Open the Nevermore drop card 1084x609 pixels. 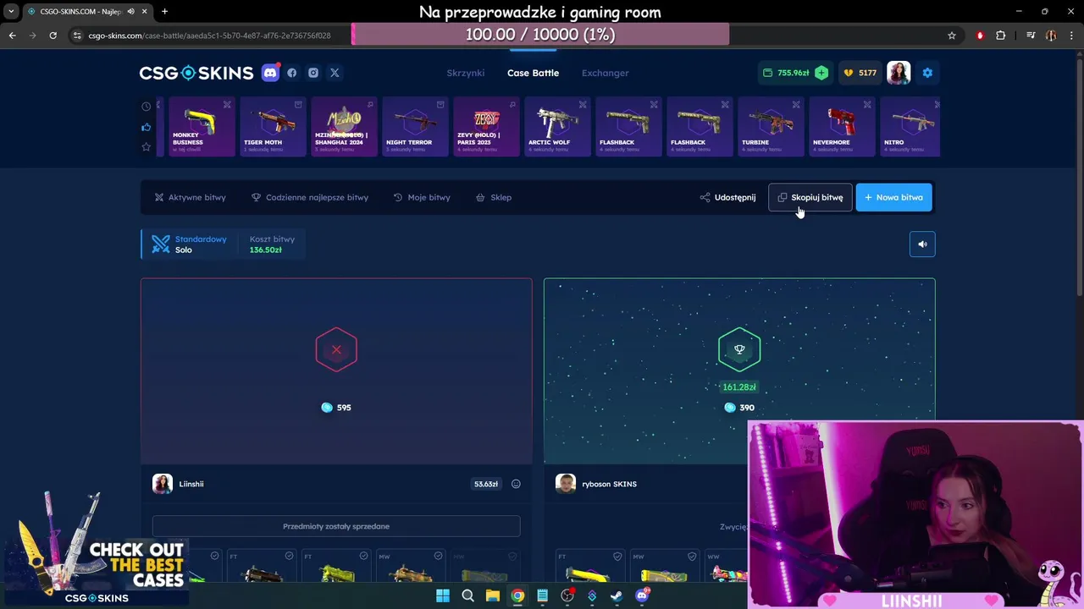[842, 127]
